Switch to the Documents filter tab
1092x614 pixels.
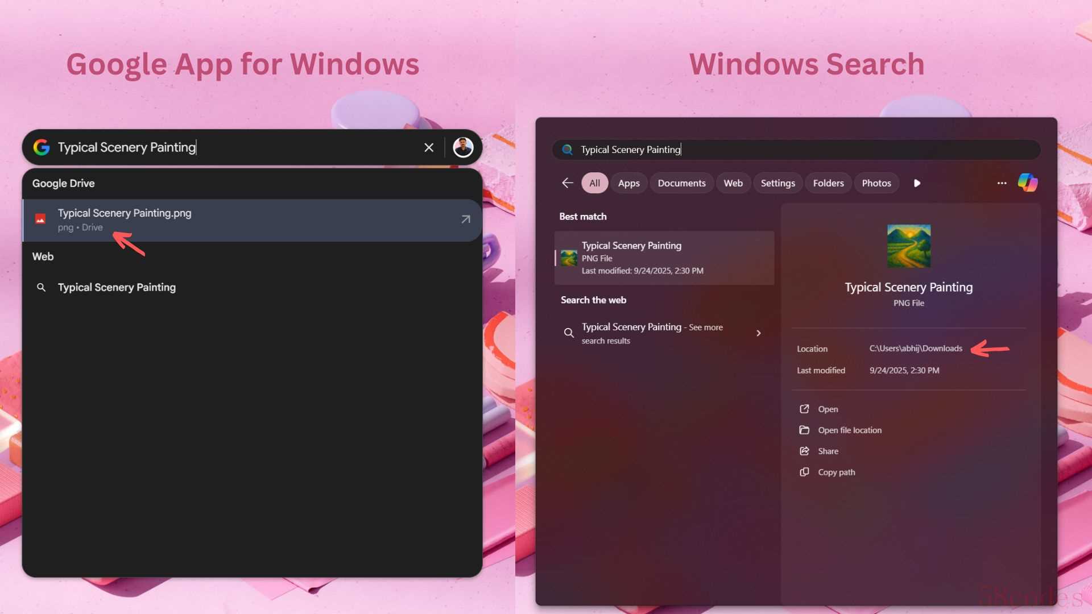(681, 183)
